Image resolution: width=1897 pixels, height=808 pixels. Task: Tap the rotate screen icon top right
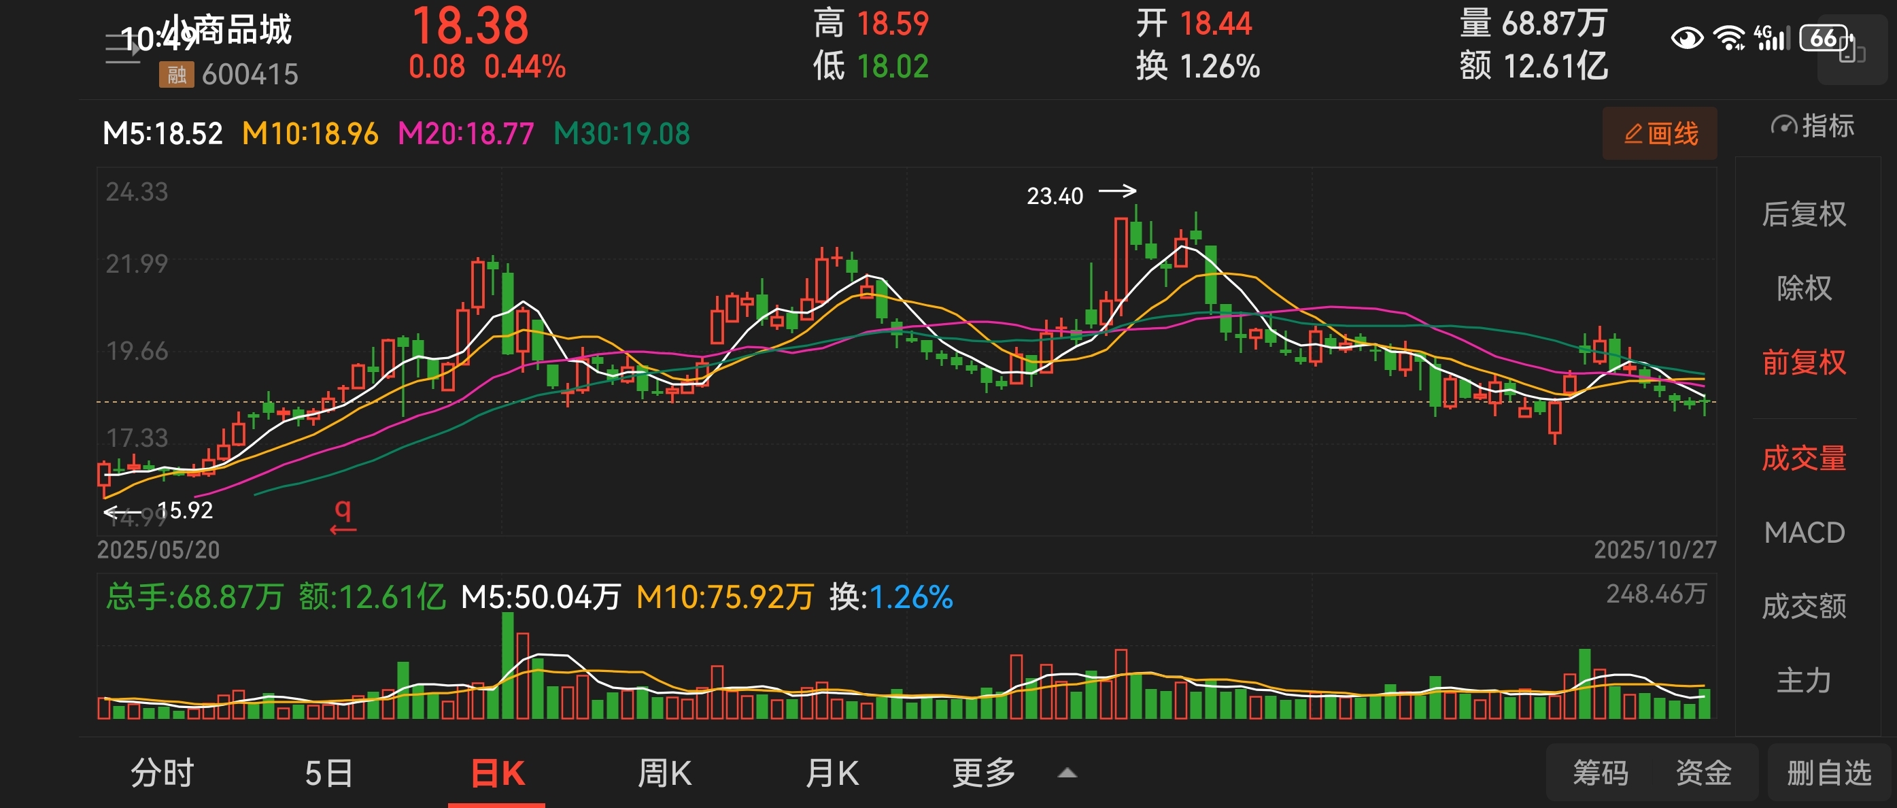tap(1851, 52)
